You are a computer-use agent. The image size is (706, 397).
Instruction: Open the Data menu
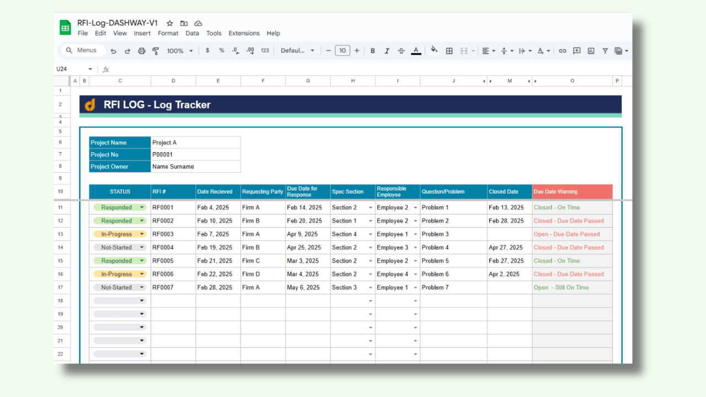(x=192, y=33)
